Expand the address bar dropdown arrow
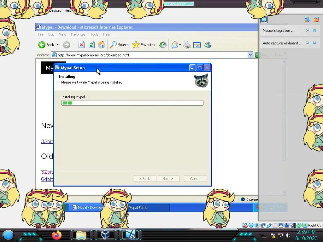The height and width of the screenshot is (242, 323). click(250, 55)
